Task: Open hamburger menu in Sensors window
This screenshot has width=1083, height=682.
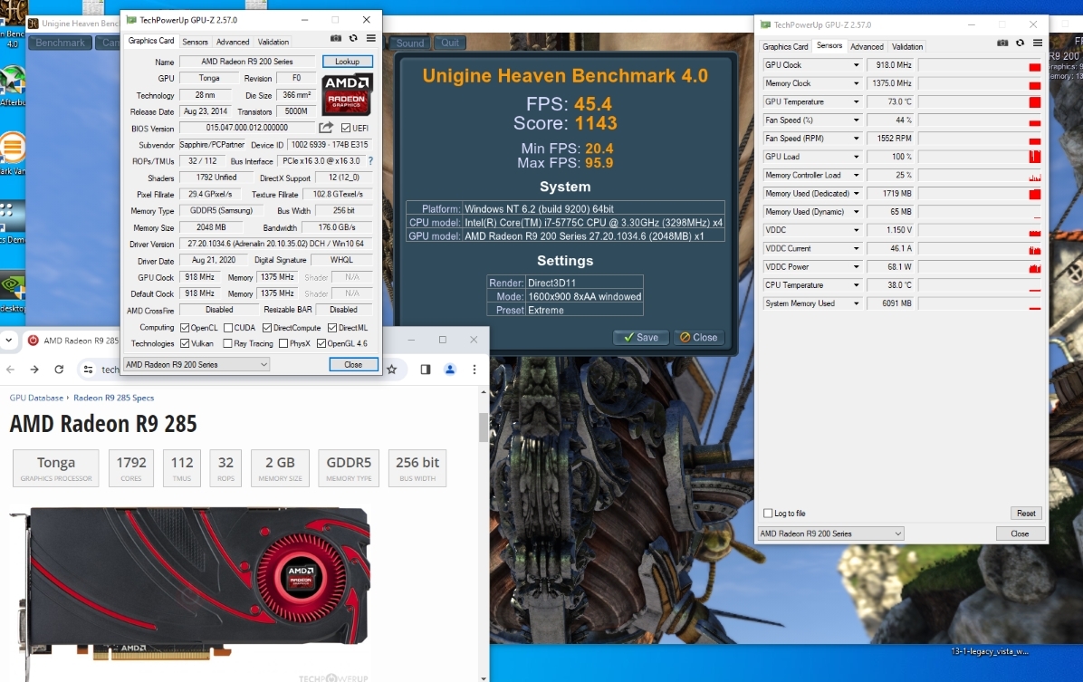Action: pos(1037,43)
